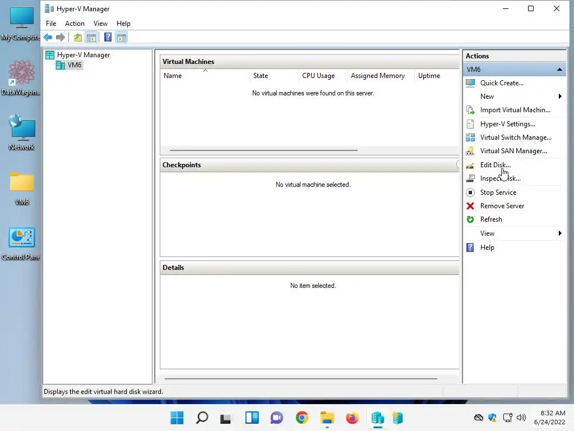This screenshot has width=574, height=431.
Task: Click the Quick Create icon in Actions
Action: [x=470, y=83]
